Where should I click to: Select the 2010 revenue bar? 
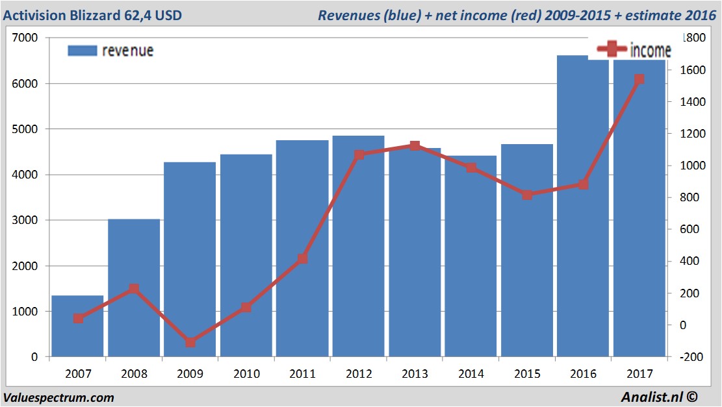(246, 256)
